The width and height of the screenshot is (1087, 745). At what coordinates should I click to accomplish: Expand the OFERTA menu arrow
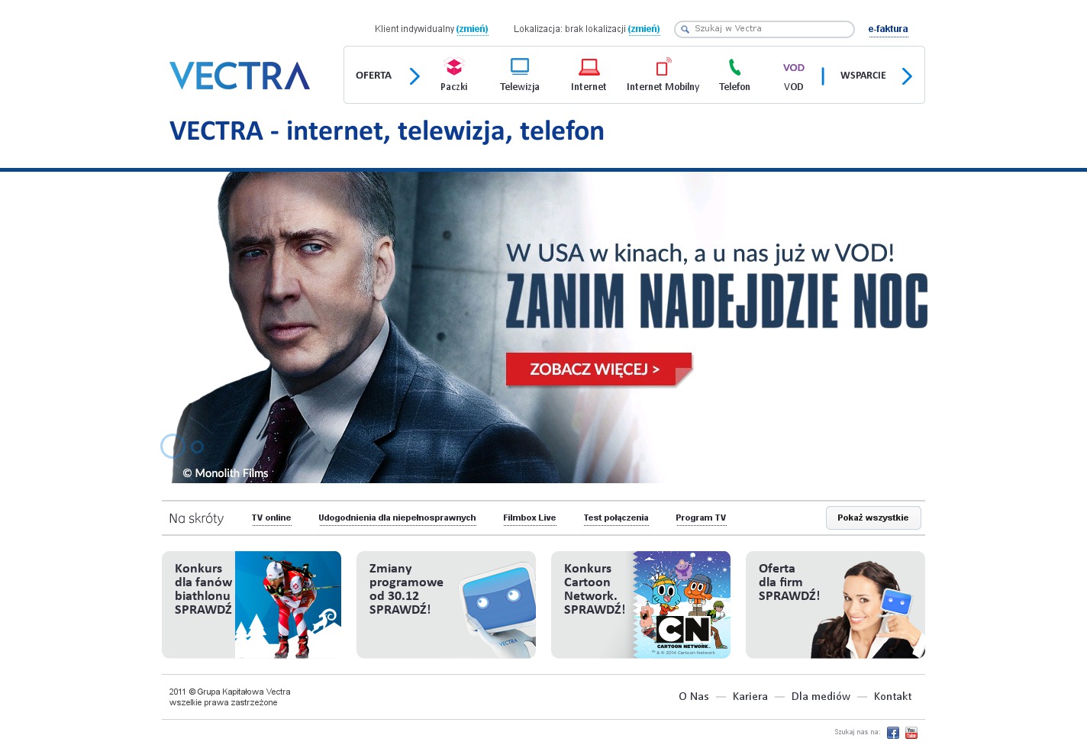(414, 76)
